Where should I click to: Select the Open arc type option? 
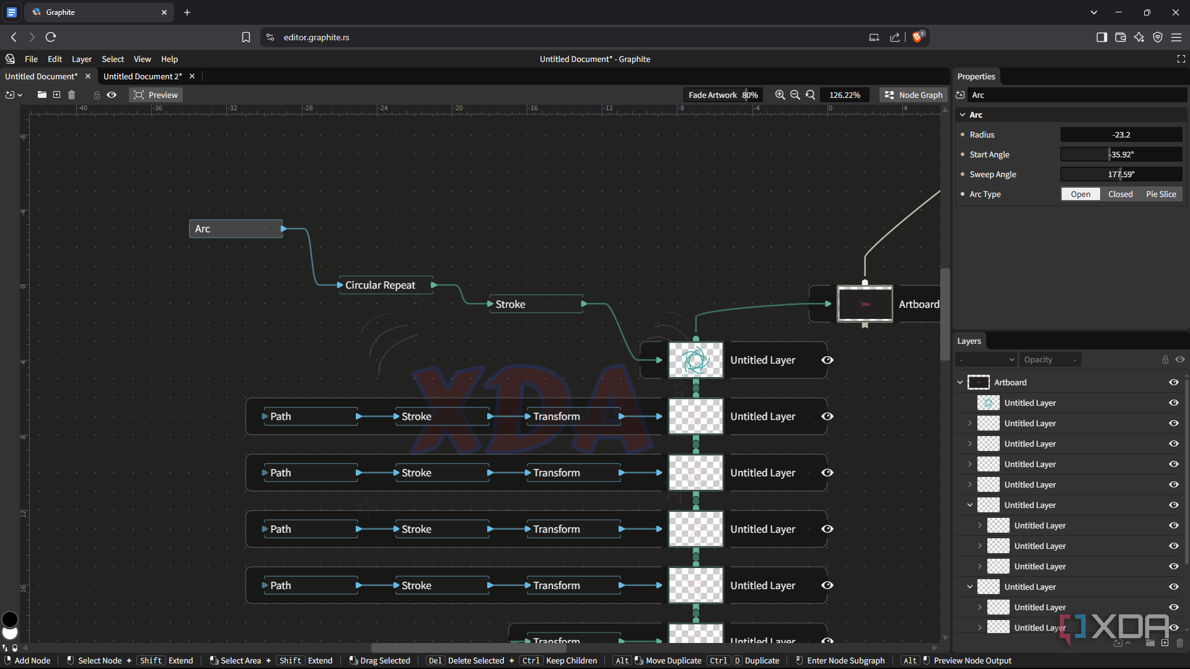pyautogui.click(x=1080, y=194)
